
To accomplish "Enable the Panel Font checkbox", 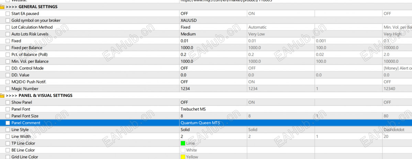I will coord(8,109).
